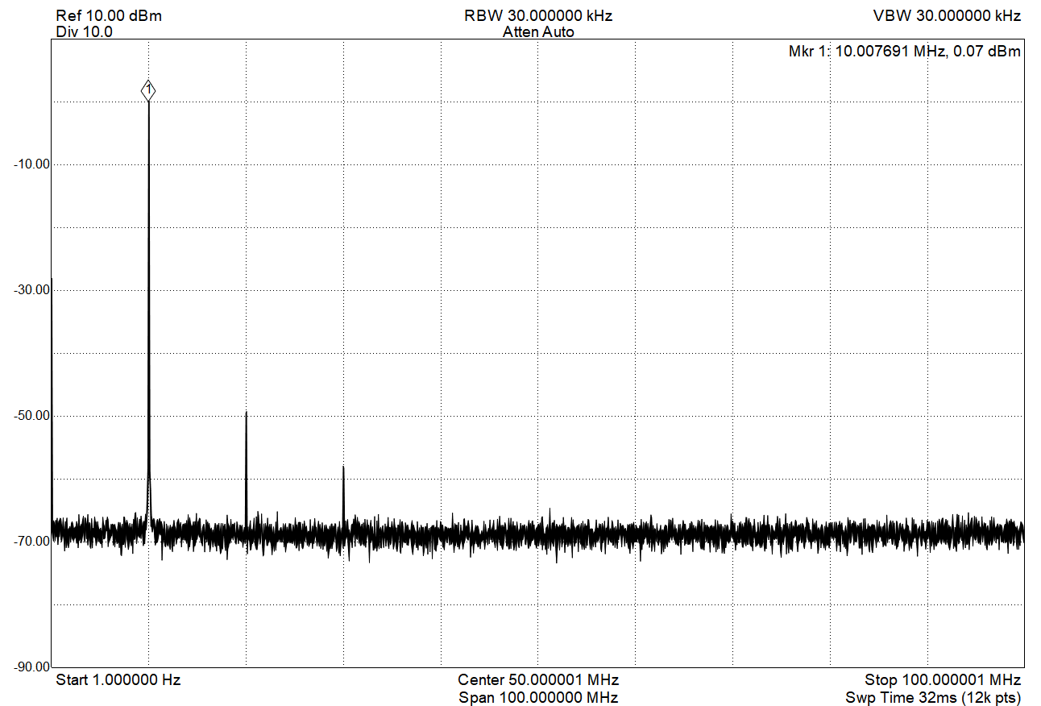The image size is (1041, 706).
Task: Select the Ref 10.00 dBm label
Action: [x=109, y=16]
